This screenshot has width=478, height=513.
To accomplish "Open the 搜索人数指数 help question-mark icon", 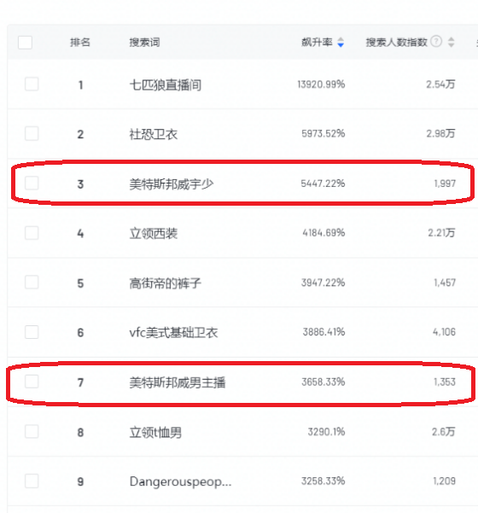I will pyautogui.click(x=436, y=42).
